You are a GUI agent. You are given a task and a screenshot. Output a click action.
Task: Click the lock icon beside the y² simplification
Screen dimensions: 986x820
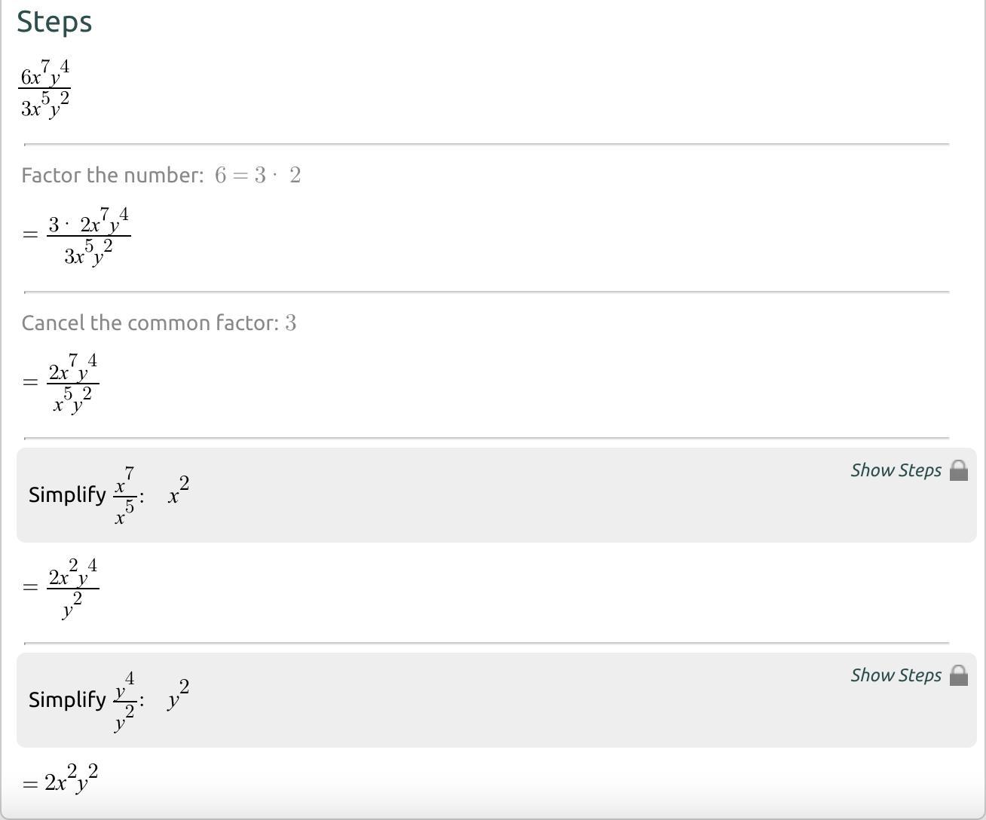click(958, 675)
